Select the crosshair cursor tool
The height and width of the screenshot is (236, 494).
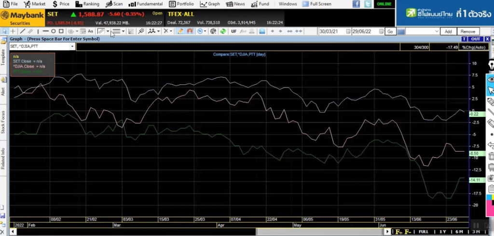click(x=13, y=31)
